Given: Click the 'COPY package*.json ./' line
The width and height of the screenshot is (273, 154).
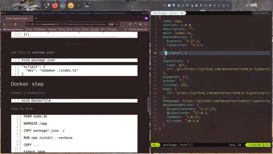Looking at the screenshot, I should tap(44, 130).
